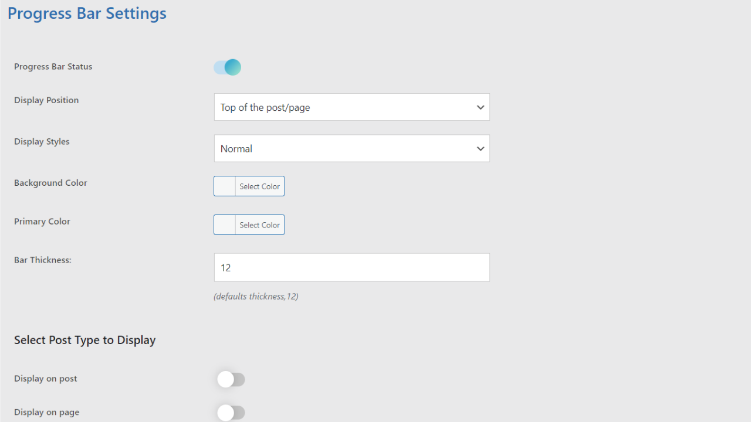Enable the Display on post switch

click(x=231, y=380)
